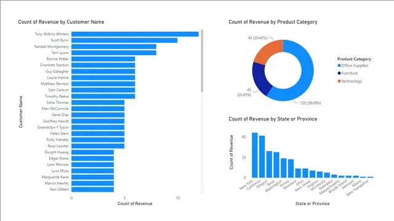Click the Product Category legend heading
Image resolution: width=394 pixels, height=221 pixels.
point(354,59)
